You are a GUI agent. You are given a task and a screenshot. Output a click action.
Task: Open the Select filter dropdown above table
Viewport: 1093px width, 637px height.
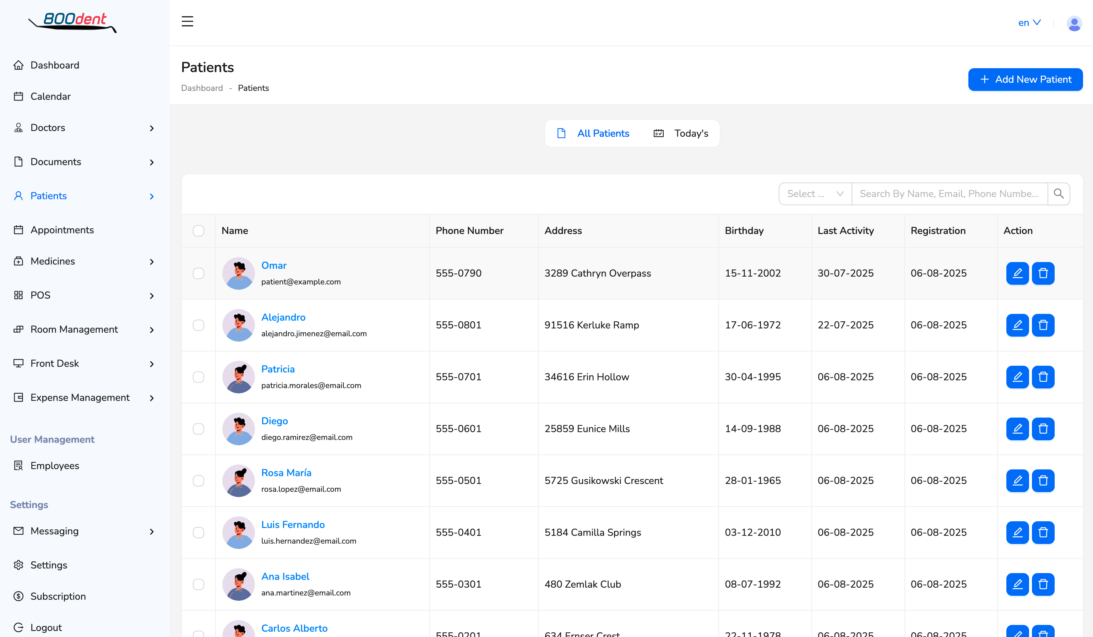(x=814, y=194)
